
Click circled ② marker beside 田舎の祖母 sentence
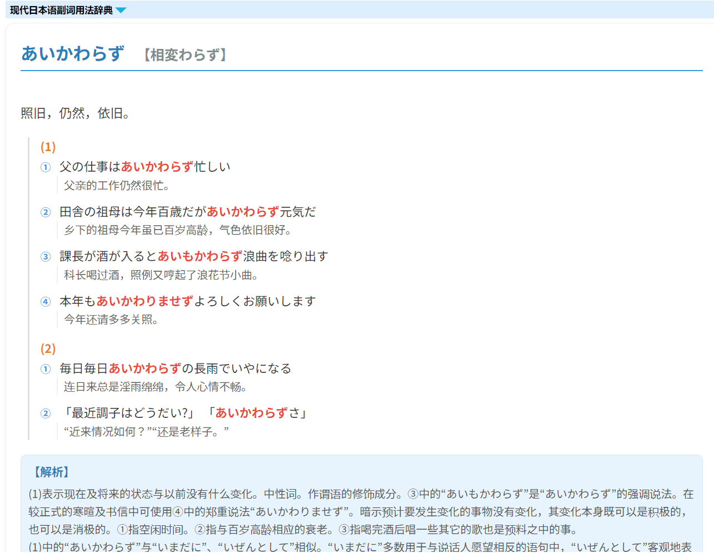(x=46, y=212)
